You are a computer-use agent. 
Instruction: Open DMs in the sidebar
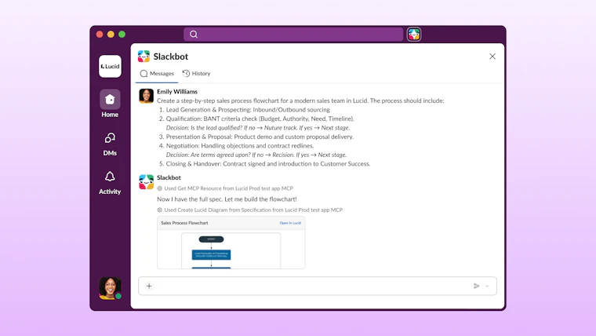click(x=110, y=144)
